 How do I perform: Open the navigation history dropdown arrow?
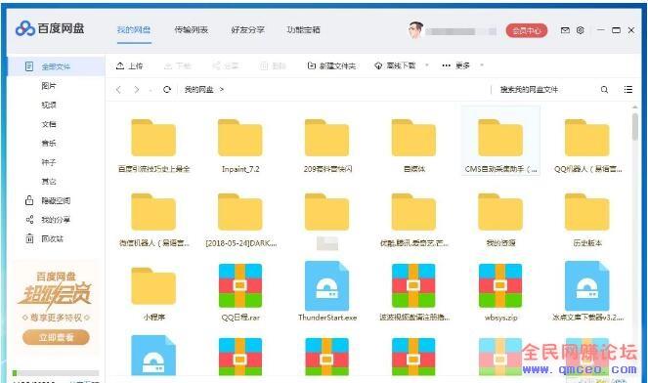(x=151, y=90)
